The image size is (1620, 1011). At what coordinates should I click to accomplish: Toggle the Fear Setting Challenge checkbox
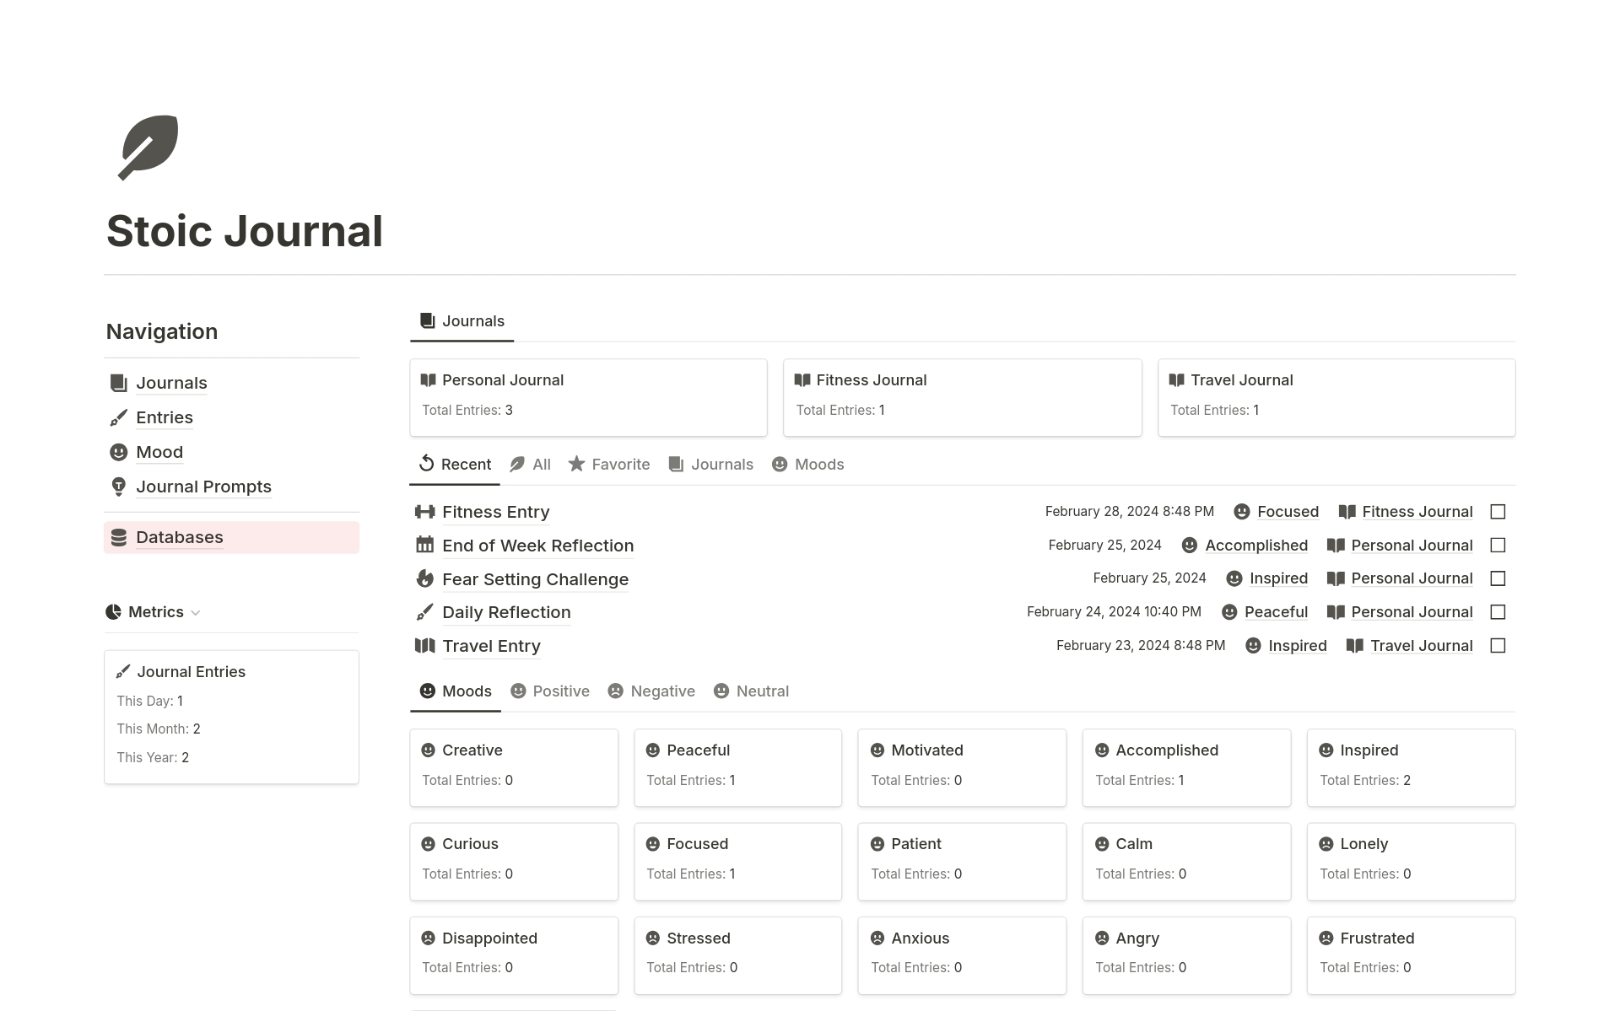coord(1498,579)
